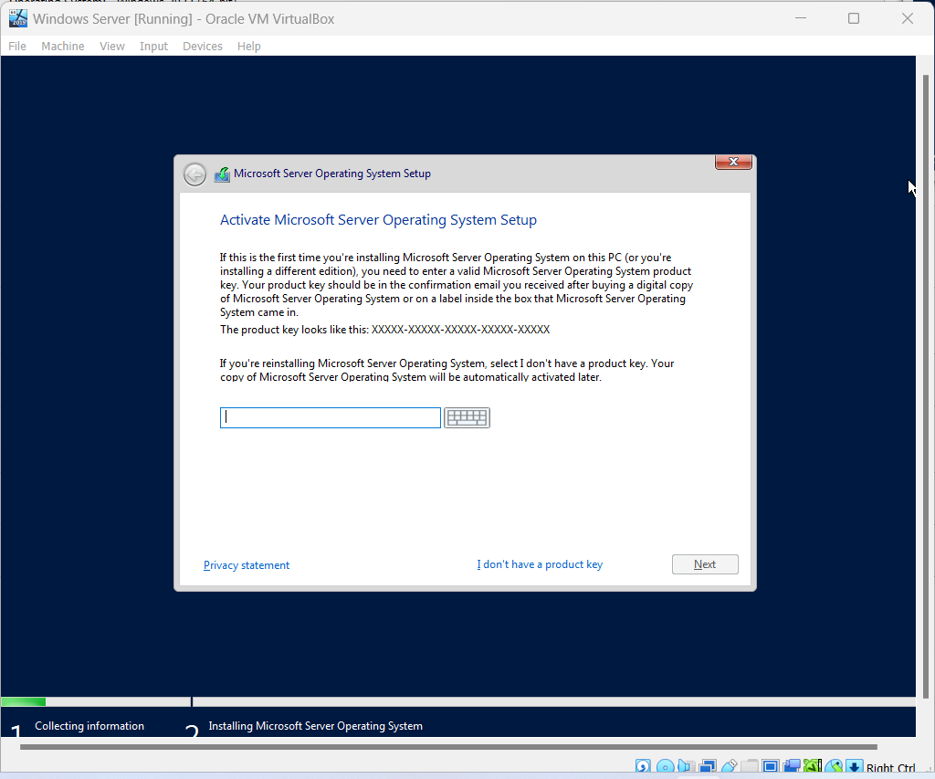The width and height of the screenshot is (935, 779).
Task: Open the File menu
Action: click(16, 46)
